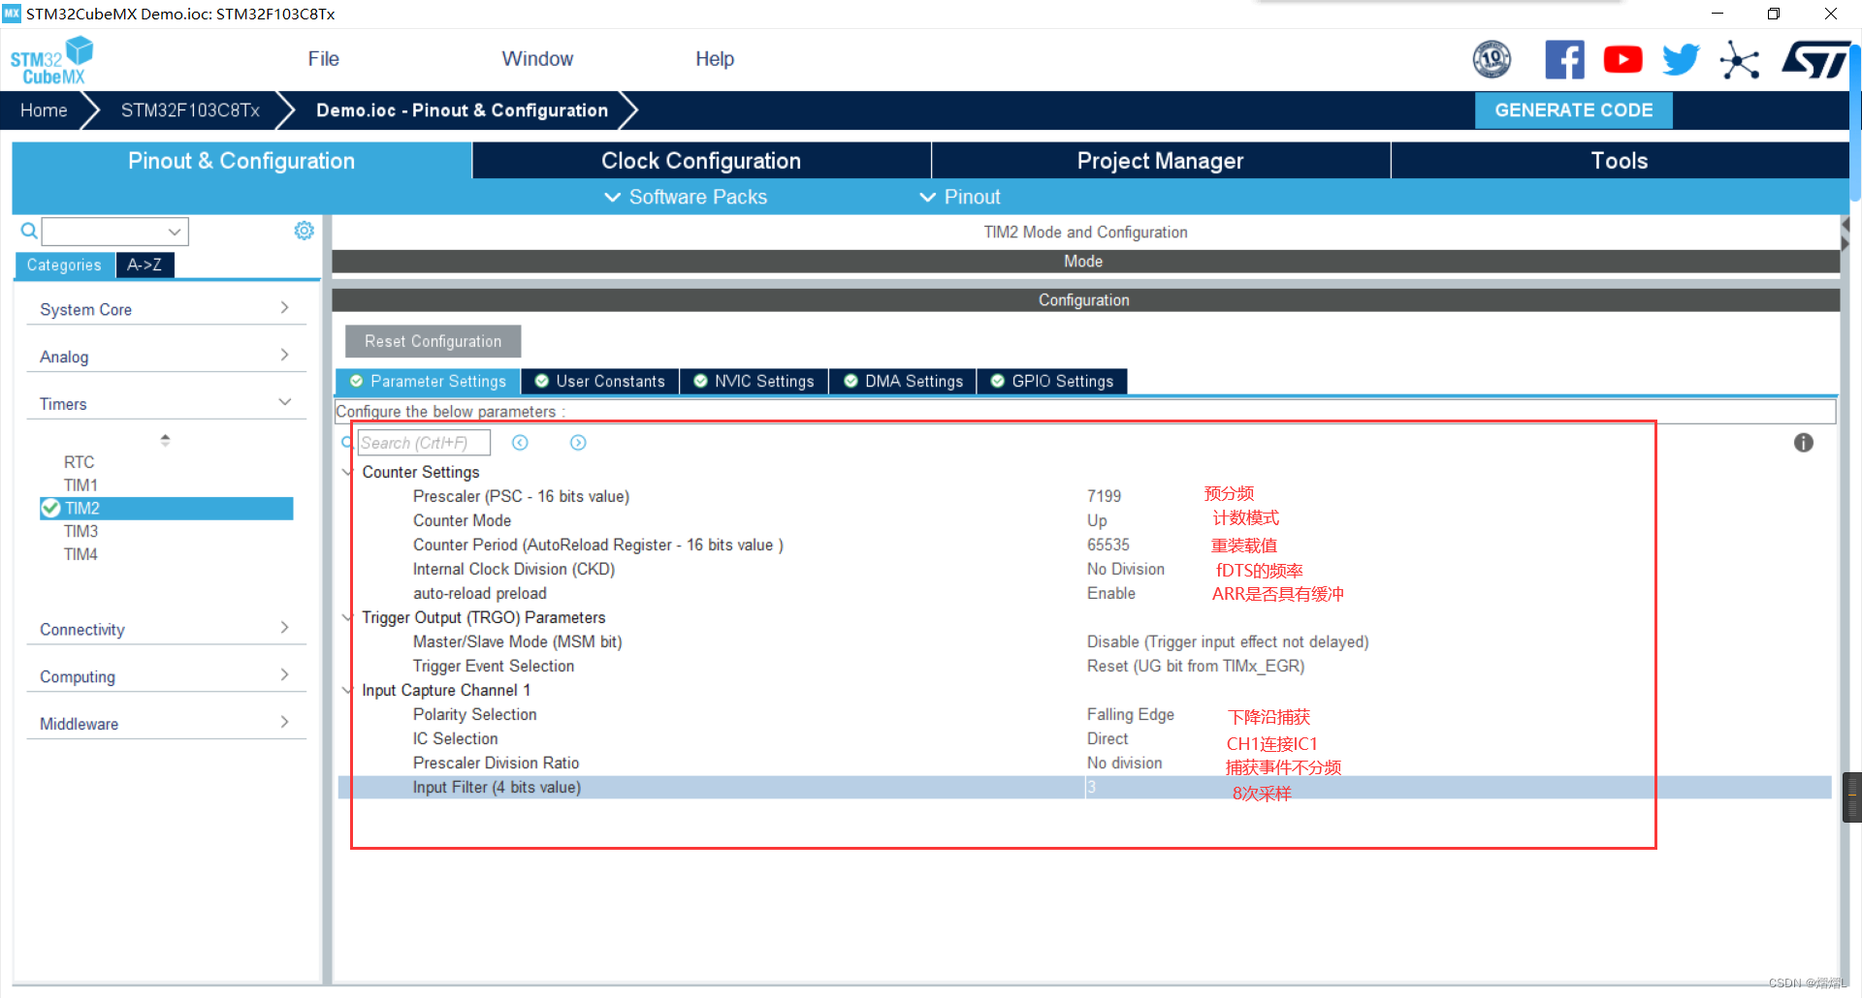Open the Help menu
Viewport: 1862px width, 998px height.
click(x=715, y=59)
